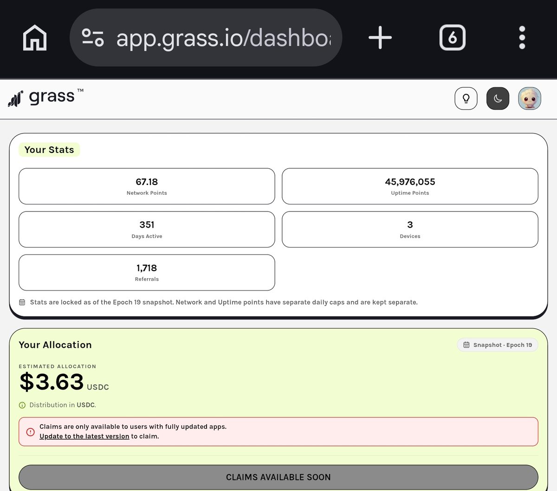Viewport: 557px width, 491px height.
Task: Select the 3 Devices card
Action: coord(410,229)
